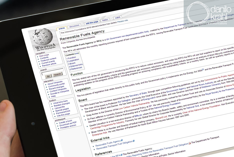Image resolution: width=234 pixels, height=157 pixels.
Task: Click the Renewable Fuels Agency page title
Action: tap(82, 35)
